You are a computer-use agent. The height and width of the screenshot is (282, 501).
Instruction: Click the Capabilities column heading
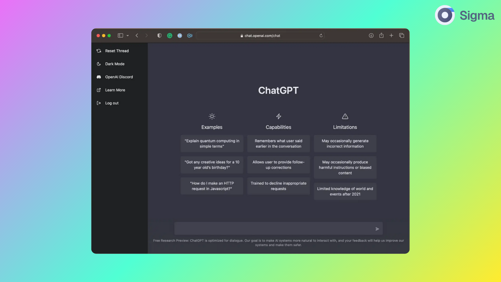(278, 127)
